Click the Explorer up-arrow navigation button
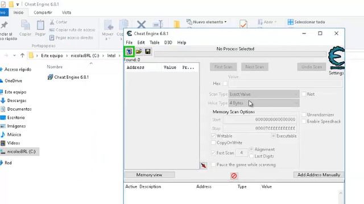Image resolution: width=364 pixels, height=204 pixels. (x=22, y=56)
